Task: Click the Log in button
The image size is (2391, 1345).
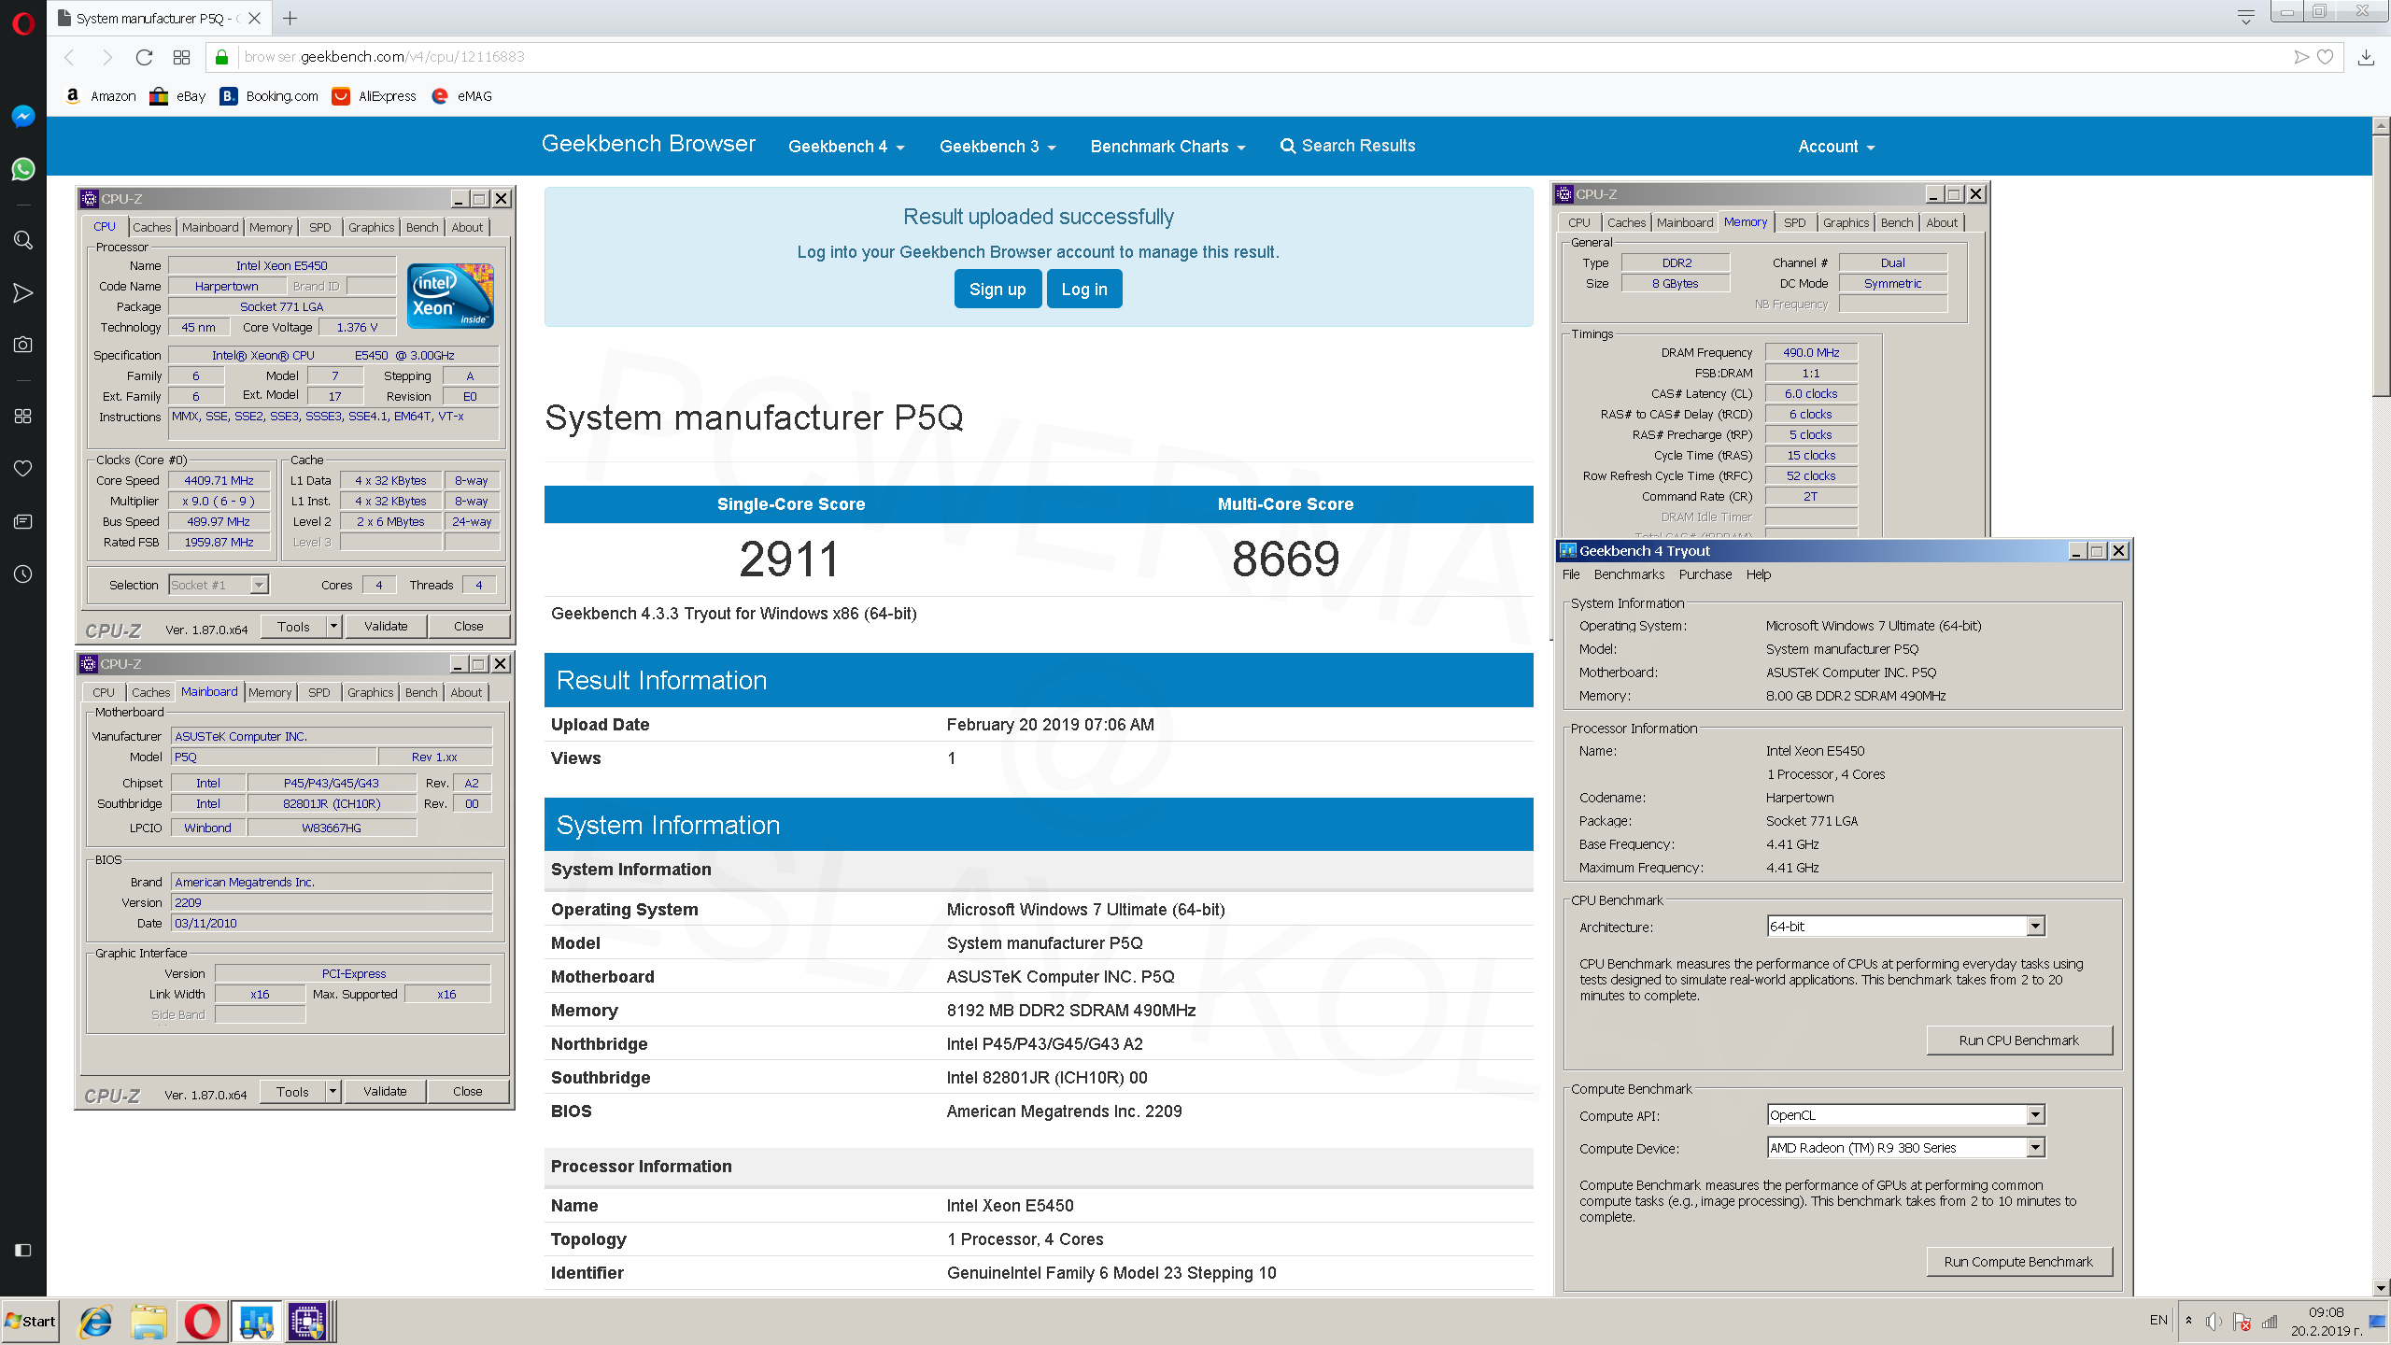Action: (x=1084, y=289)
